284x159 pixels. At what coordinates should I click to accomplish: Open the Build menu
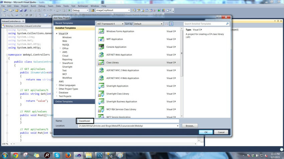(x=33, y=6)
